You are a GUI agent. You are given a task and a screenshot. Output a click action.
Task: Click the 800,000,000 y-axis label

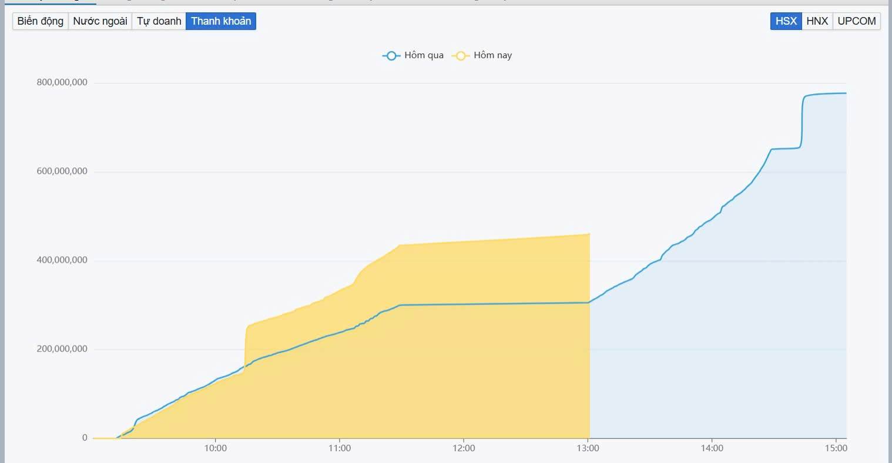click(62, 82)
